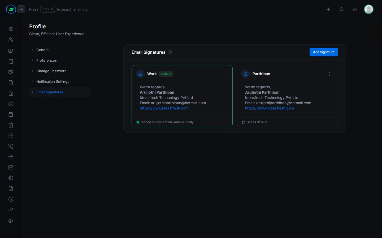Open the settings gear icon in sidebar
This screenshot has width=382, height=238.
pyautogui.click(x=11, y=221)
